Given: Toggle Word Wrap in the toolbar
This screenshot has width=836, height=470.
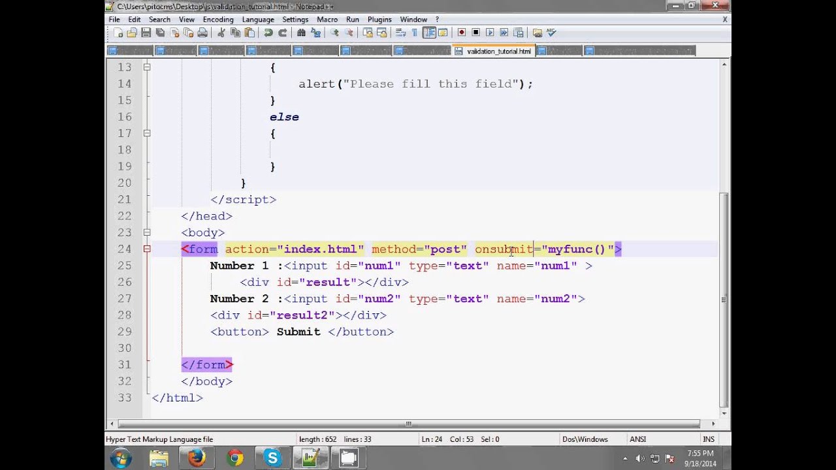Looking at the screenshot, I should coord(400,33).
